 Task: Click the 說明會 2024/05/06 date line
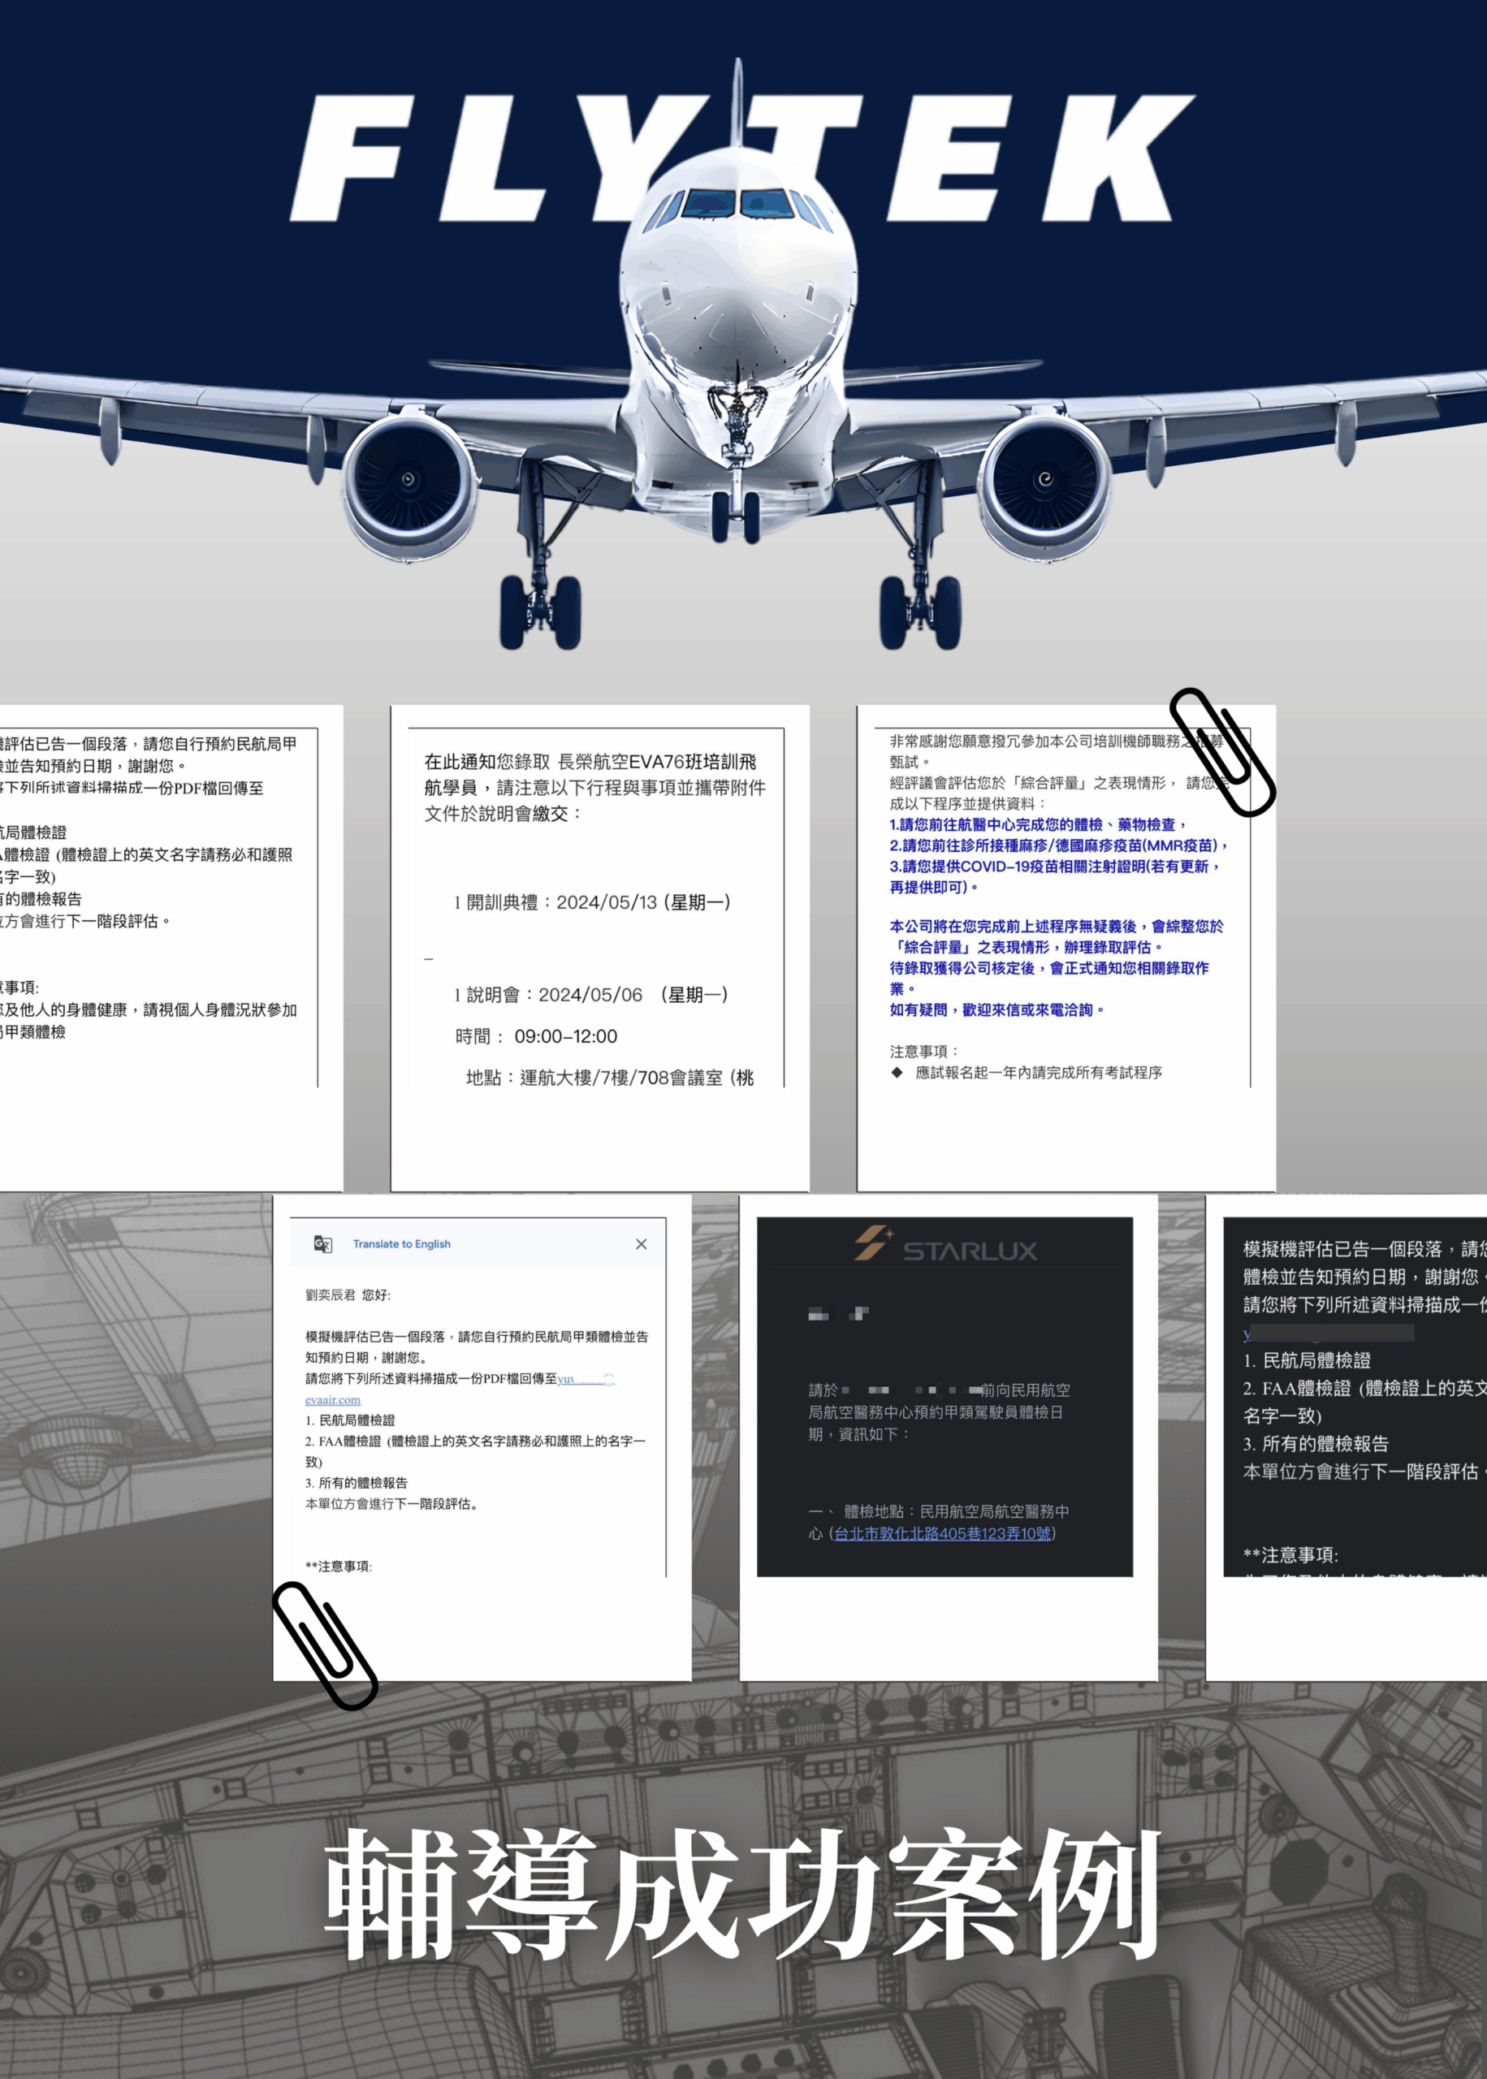[x=595, y=995]
